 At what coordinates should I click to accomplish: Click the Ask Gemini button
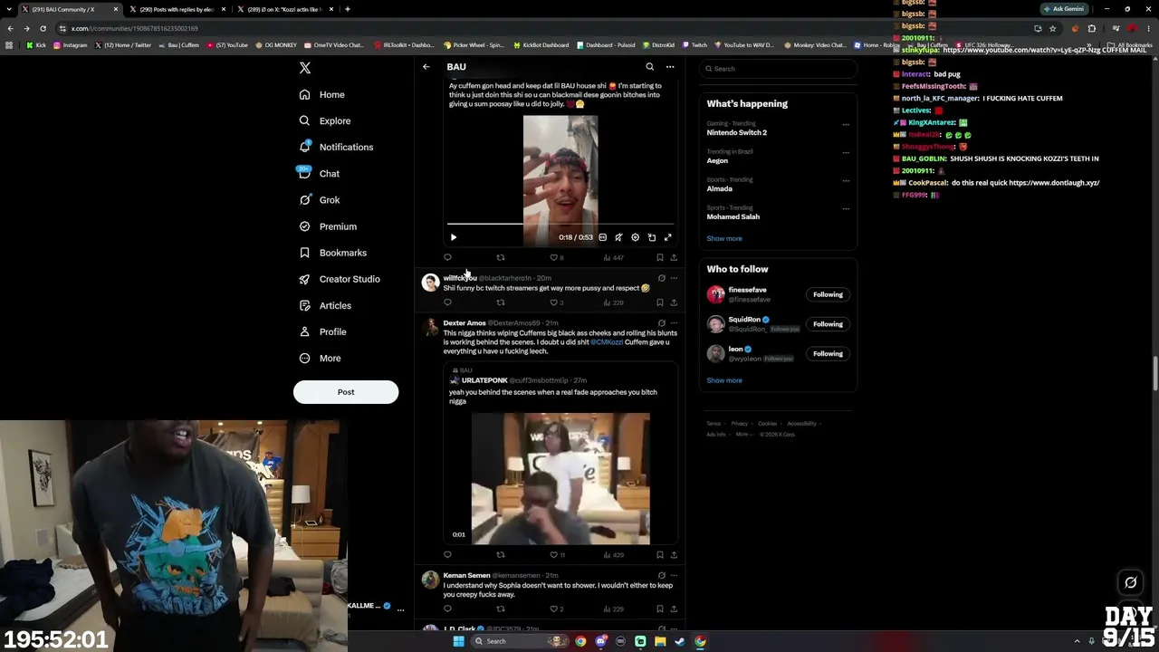[x=1063, y=9]
